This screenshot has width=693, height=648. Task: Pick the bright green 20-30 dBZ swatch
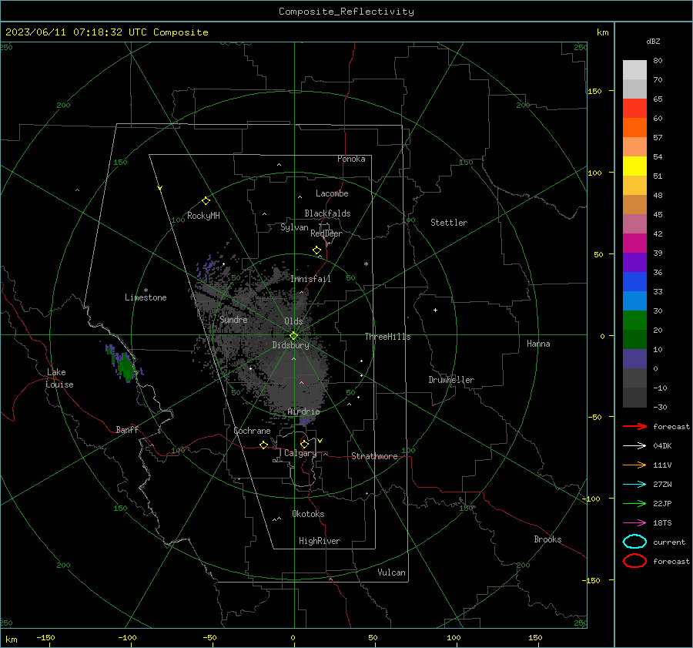pos(634,321)
